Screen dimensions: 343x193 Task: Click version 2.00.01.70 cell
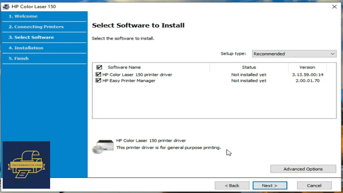point(308,81)
